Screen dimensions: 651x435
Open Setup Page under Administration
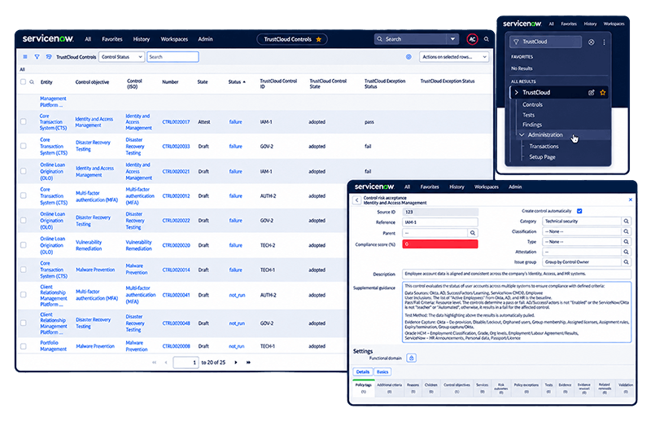(542, 157)
